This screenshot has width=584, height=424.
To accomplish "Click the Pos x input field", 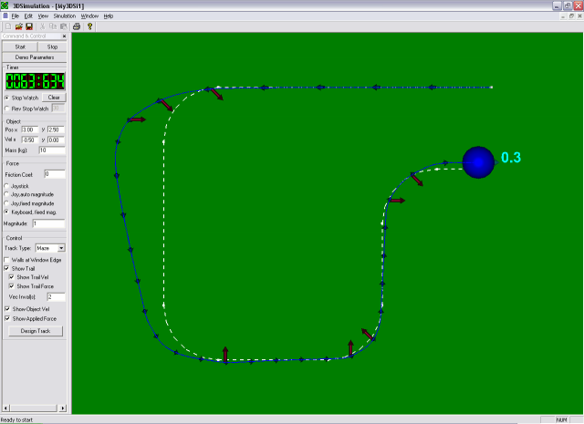I will click(x=29, y=129).
